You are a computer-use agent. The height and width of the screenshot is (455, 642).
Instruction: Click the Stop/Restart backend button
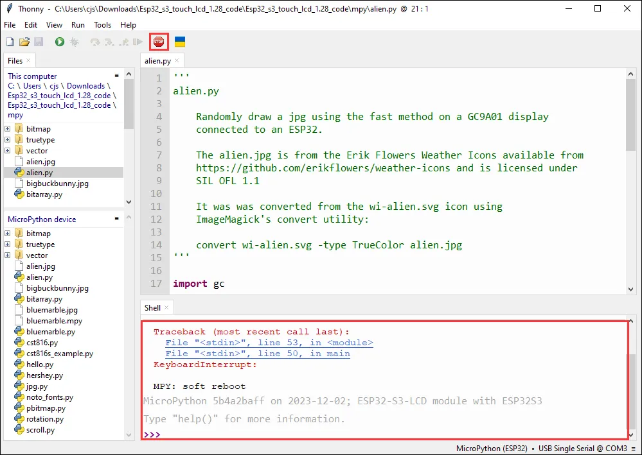[158, 42]
